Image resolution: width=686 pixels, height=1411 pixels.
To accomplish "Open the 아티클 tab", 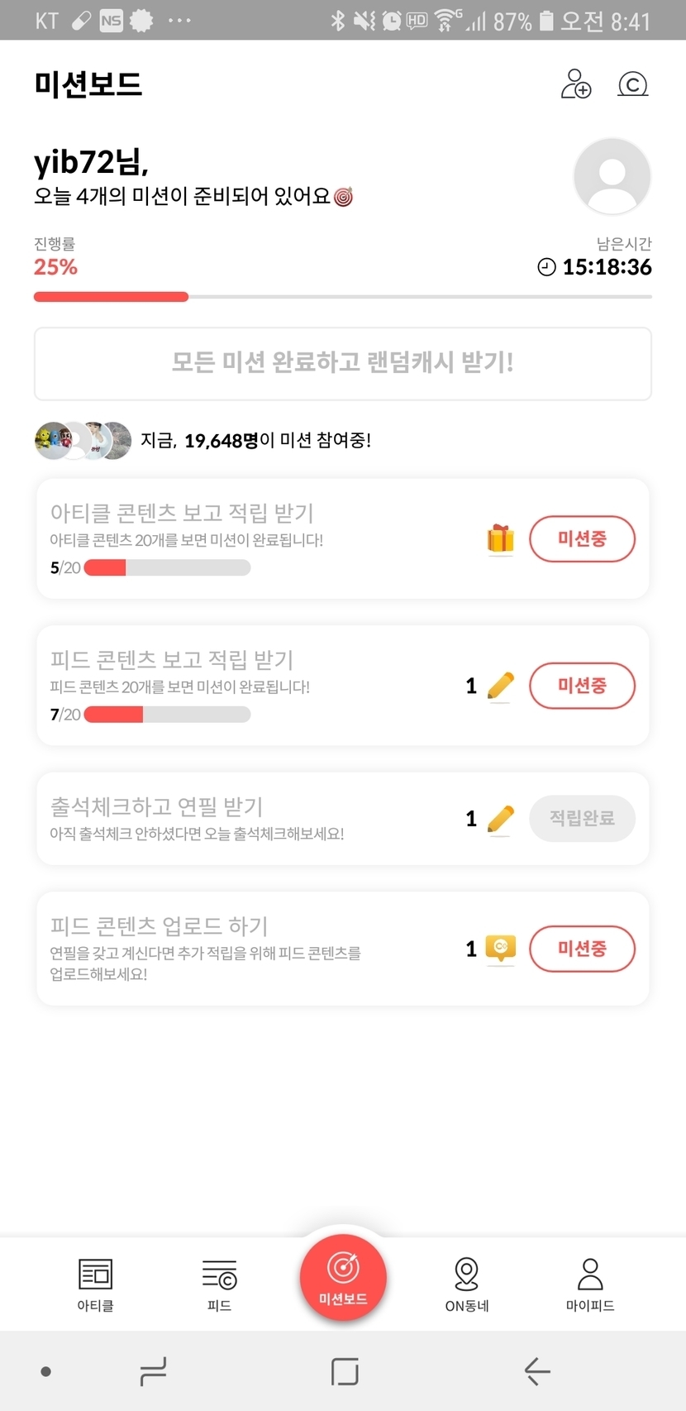I will click(x=95, y=1284).
